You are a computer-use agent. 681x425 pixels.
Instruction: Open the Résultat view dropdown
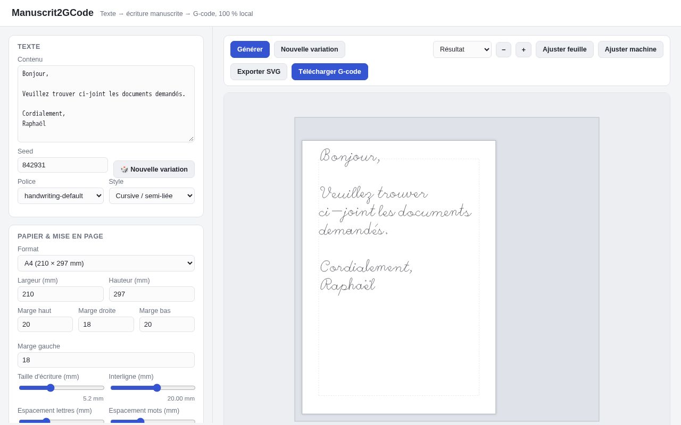click(x=462, y=49)
